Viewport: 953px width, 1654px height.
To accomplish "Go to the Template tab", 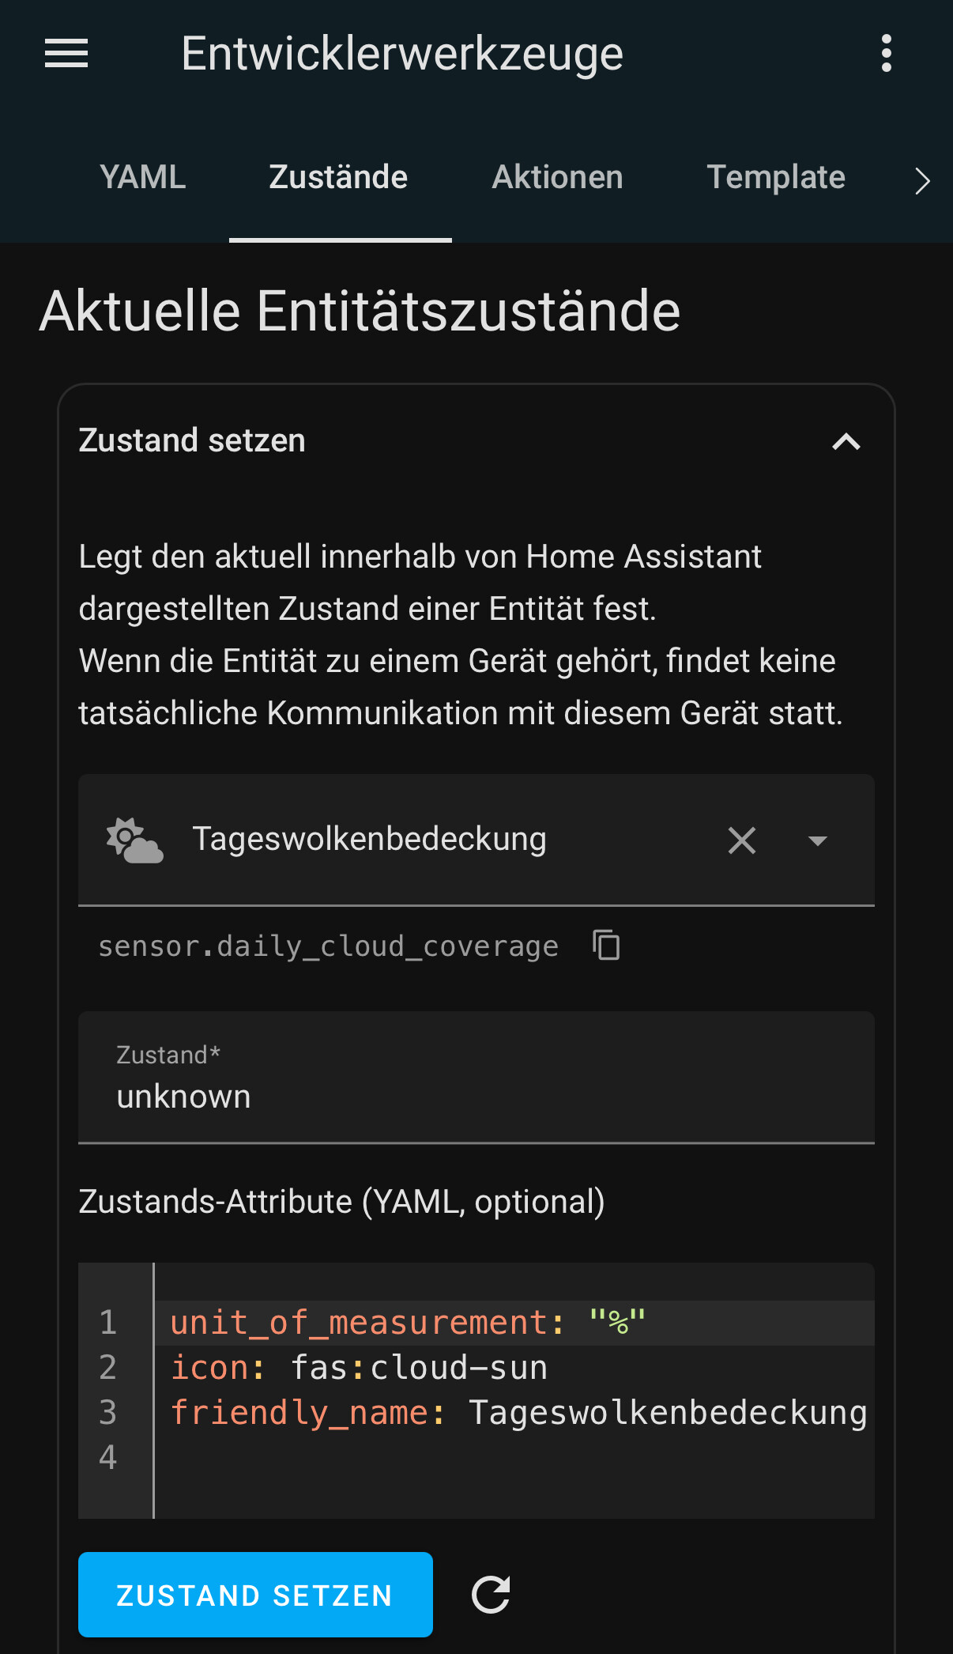I will [775, 178].
